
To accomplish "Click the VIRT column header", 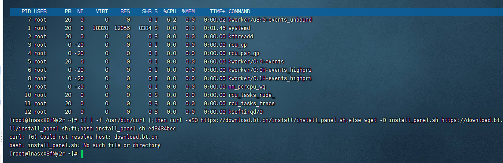I will click(102, 11).
